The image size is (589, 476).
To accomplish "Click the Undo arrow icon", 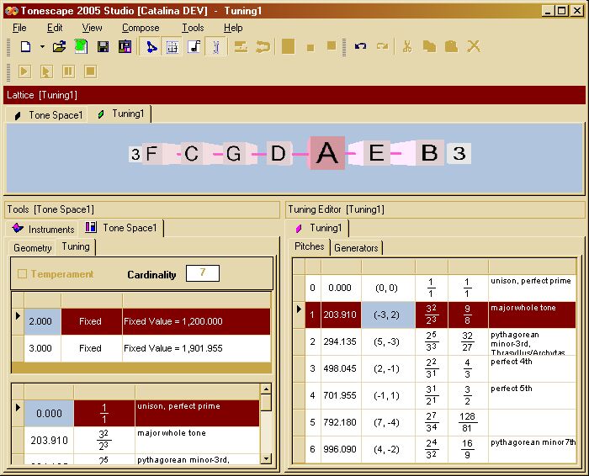I will click(360, 47).
